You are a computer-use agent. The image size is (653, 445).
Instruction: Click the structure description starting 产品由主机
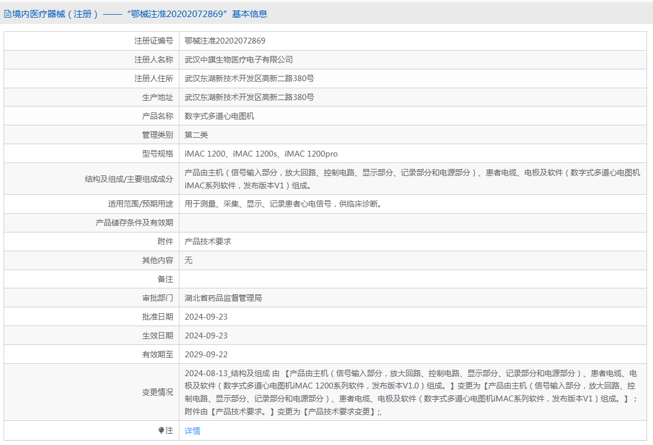412,179
